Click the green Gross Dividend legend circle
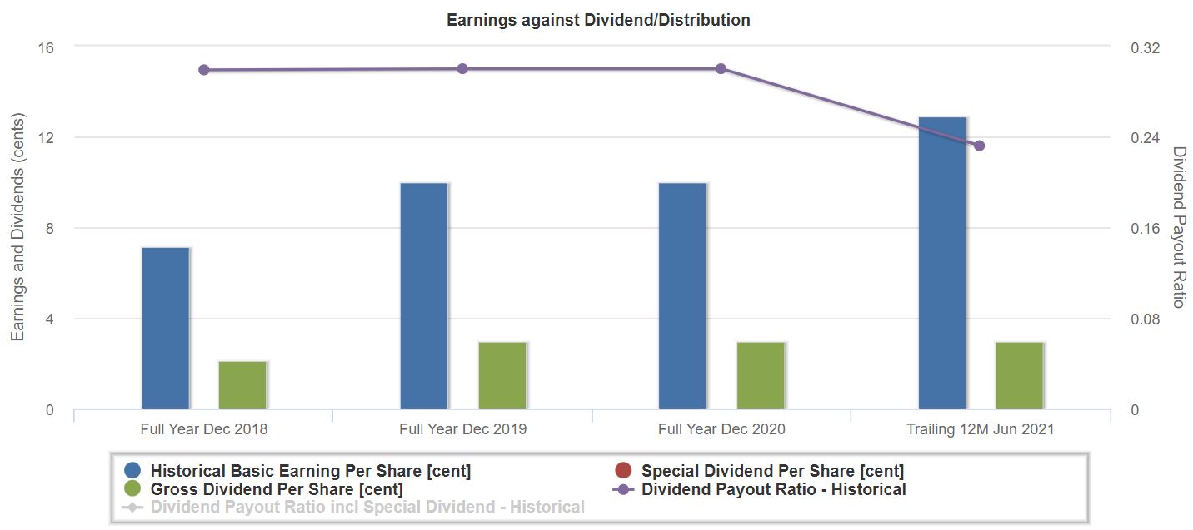 point(132,489)
